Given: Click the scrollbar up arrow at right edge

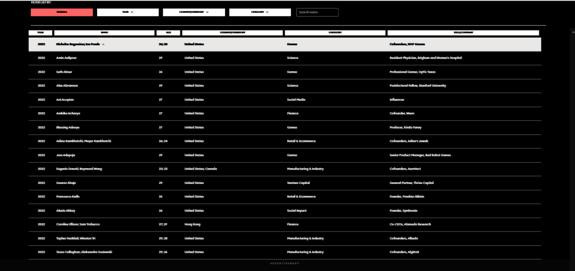Looking at the screenshot, I should [573, 32].
